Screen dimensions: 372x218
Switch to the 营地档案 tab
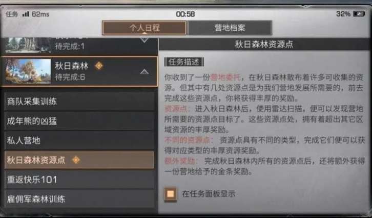coord(230,28)
